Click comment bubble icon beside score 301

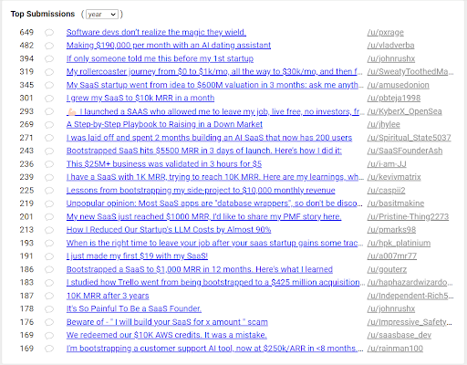[x=49, y=99]
